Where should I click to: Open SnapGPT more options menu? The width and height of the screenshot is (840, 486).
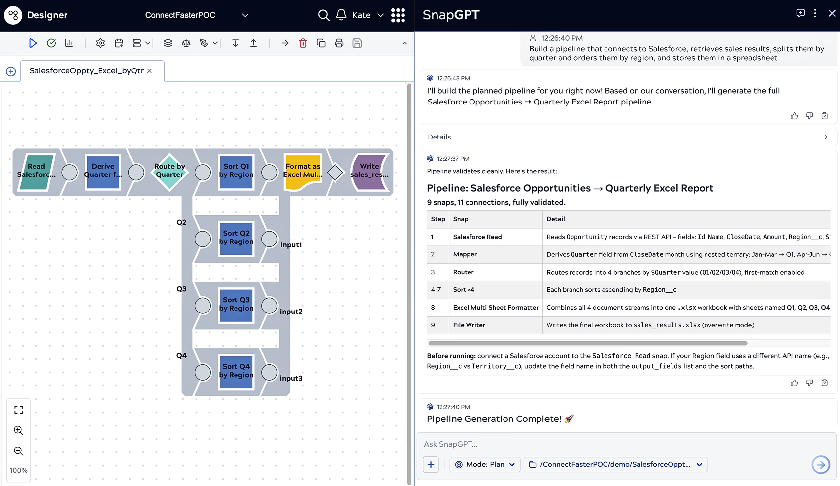[815, 13]
